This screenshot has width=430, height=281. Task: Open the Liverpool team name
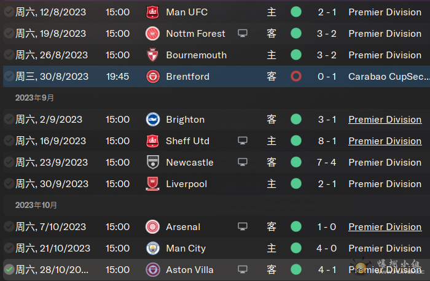(x=187, y=184)
